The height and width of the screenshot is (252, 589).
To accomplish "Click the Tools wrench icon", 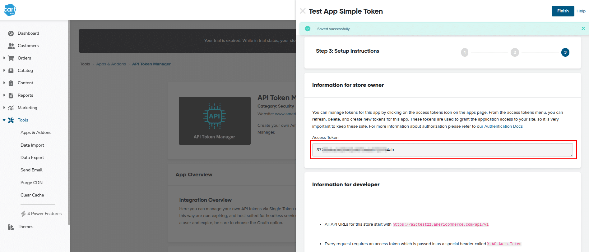I will (x=11, y=120).
